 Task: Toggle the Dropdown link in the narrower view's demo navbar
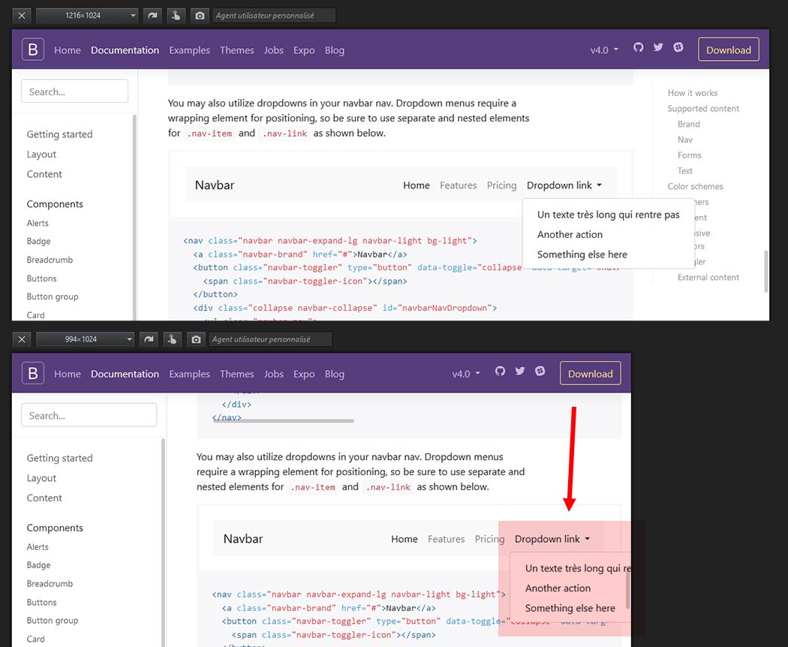point(552,539)
